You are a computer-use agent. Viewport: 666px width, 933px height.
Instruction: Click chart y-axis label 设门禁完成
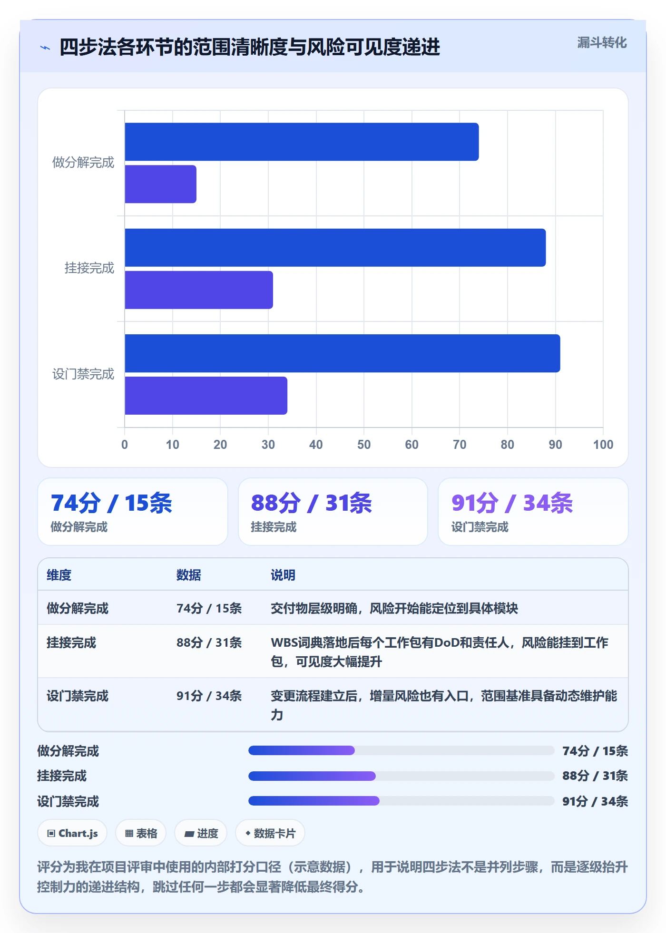83,374
